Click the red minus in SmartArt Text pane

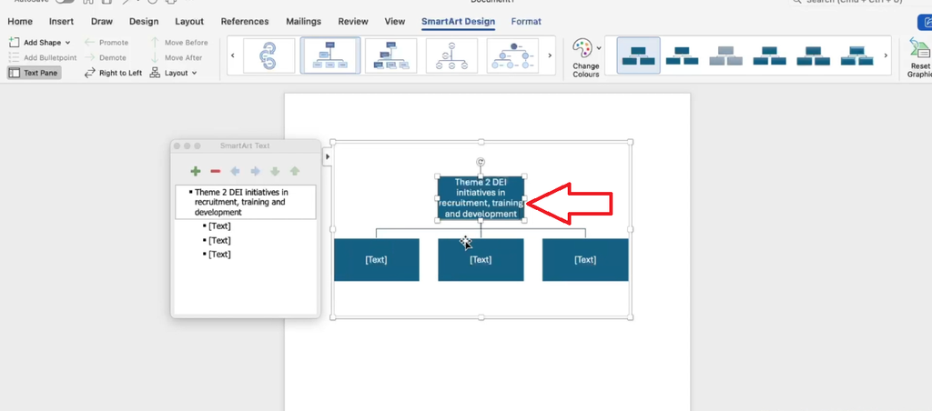pos(216,171)
